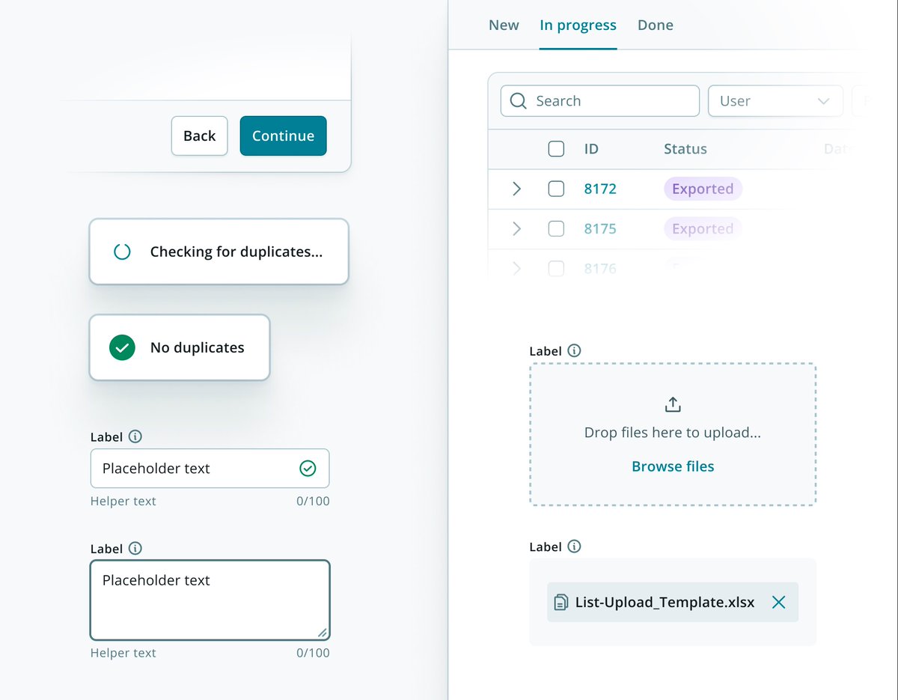898x700 pixels.
Task: Click the Checking for duplicates toast
Action: pos(219,252)
